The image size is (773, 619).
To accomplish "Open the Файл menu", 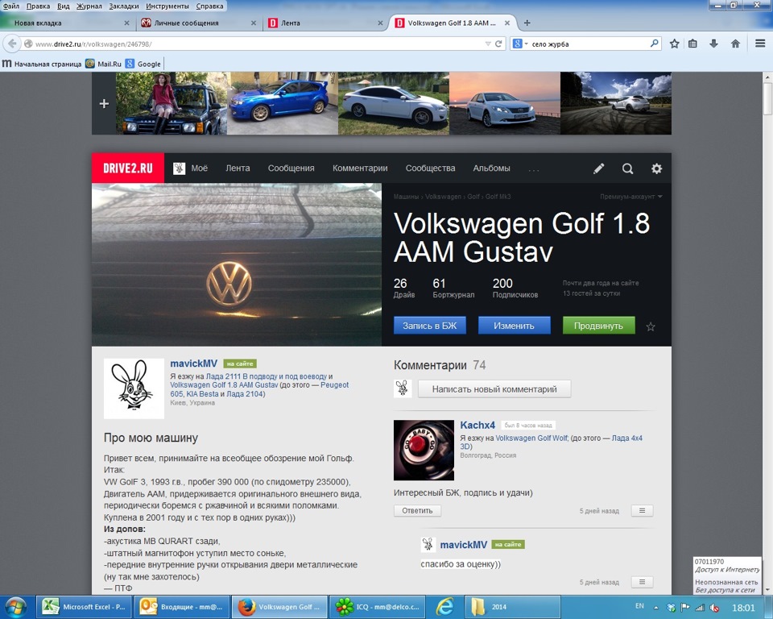I will coord(10,6).
